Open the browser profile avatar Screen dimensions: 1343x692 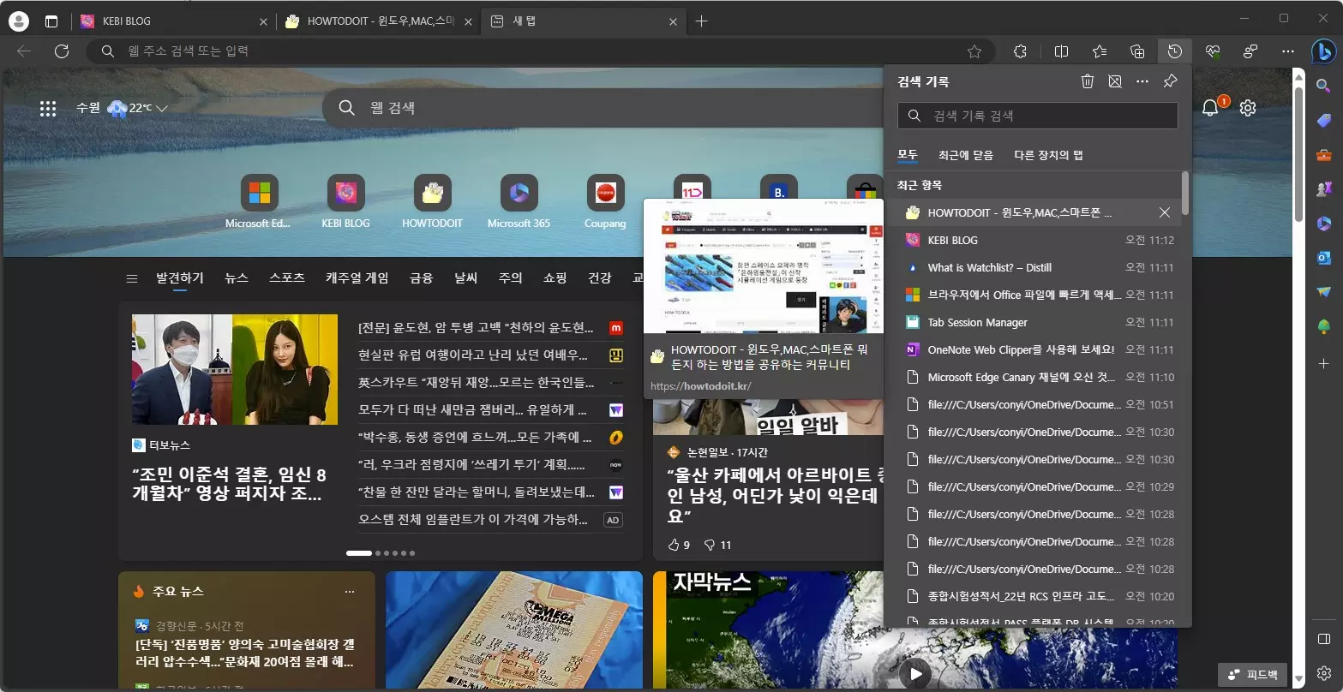(x=18, y=21)
